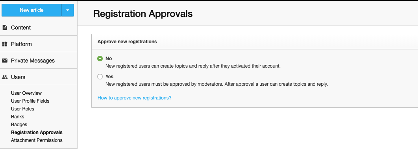Expand the Platform menu section
Screen dimensions: 418x149
click(x=39, y=44)
